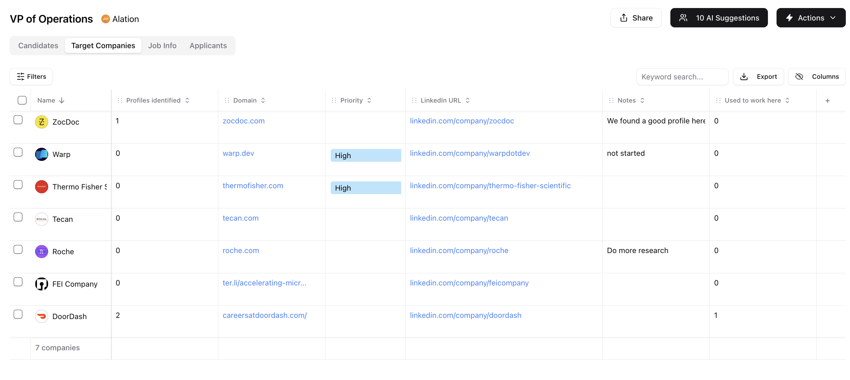850x380 pixels.
Task: Open the Actions dropdown menu
Action: click(x=811, y=18)
